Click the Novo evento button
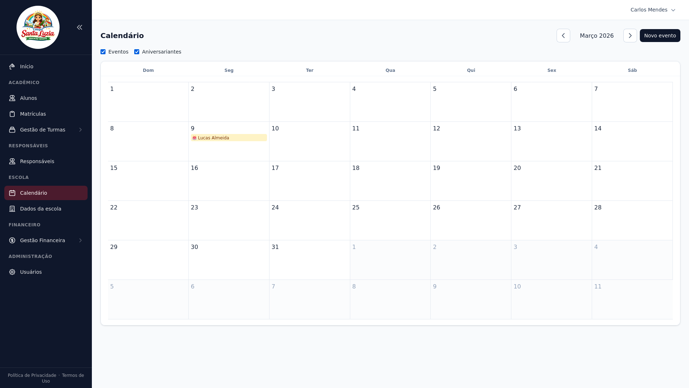This screenshot has height=388, width=689. [660, 36]
